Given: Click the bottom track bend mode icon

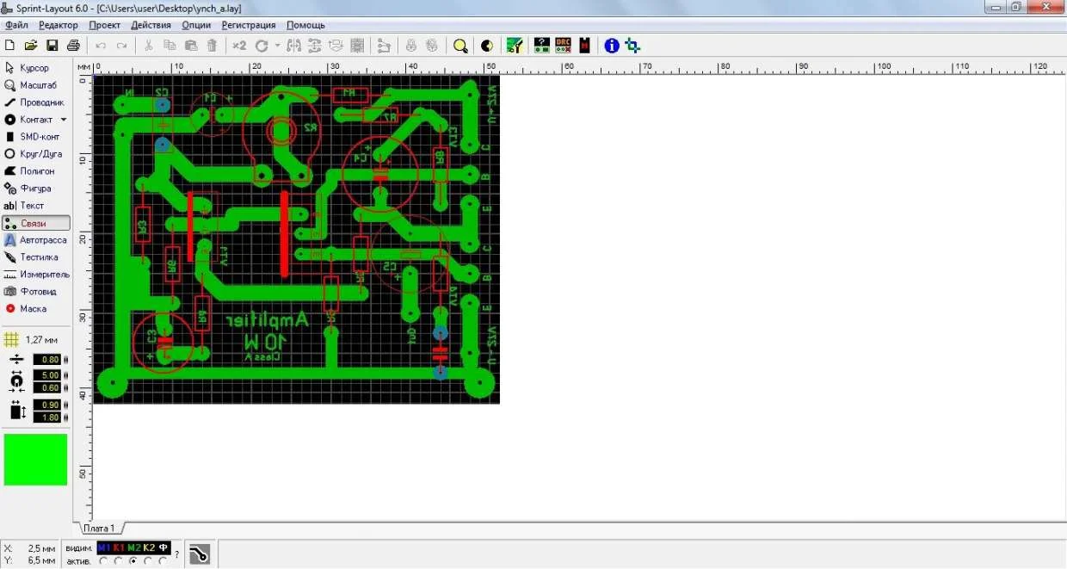Looking at the screenshot, I should pyautogui.click(x=199, y=554).
